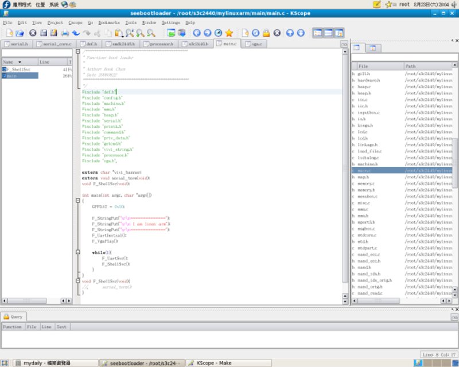Jump to the previous result with the up arrow icon
459x367 pixels.
[290, 33]
